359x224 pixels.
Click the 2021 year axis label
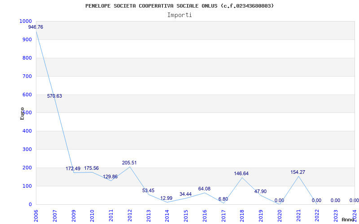[x=298, y=214]
